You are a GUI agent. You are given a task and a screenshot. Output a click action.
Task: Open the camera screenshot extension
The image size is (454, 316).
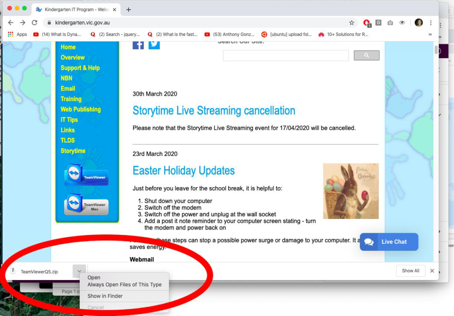pyautogui.click(x=390, y=23)
